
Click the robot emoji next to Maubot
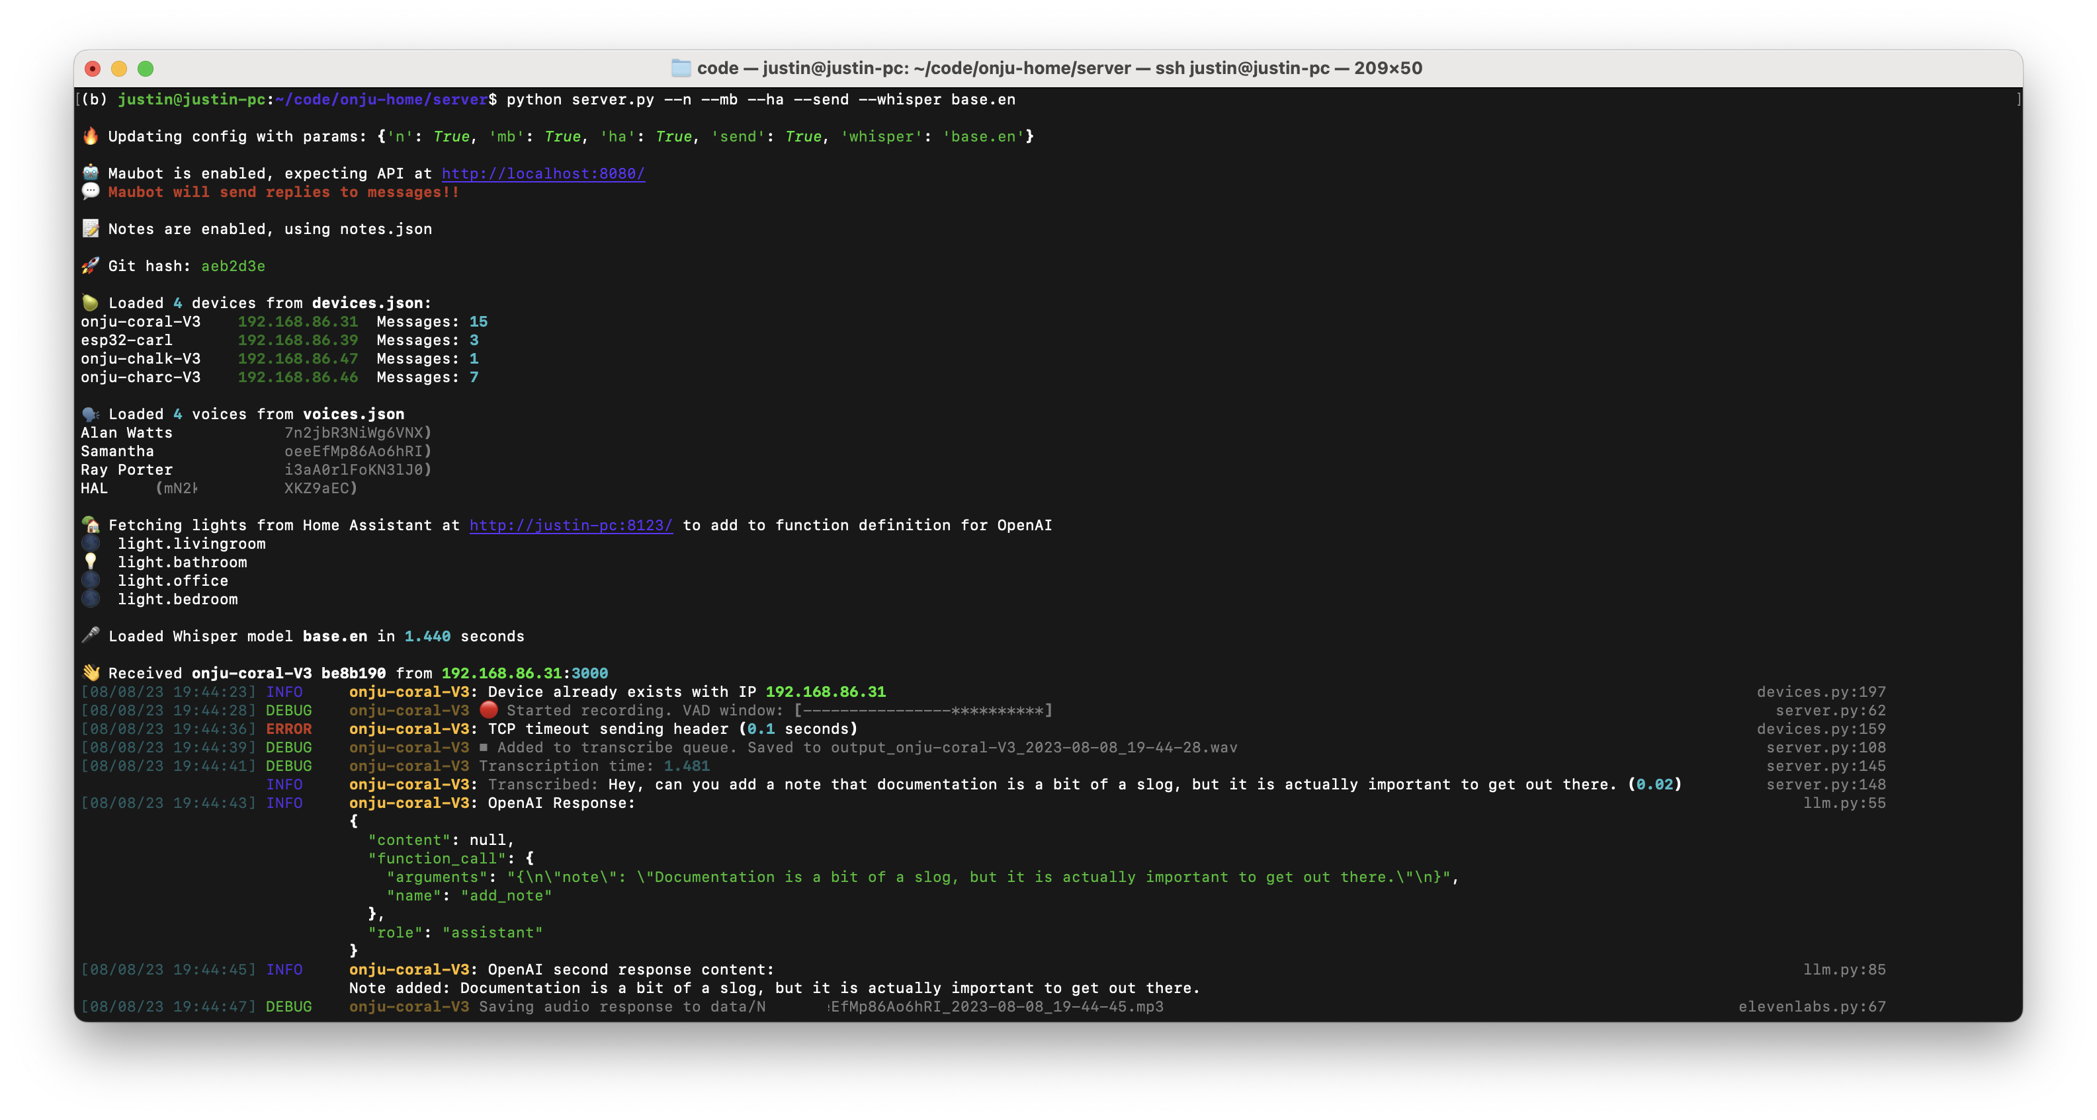[x=91, y=173]
